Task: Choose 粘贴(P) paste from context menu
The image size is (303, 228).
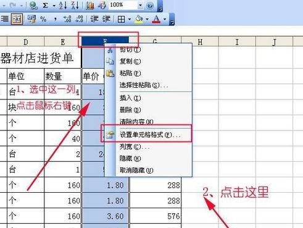Action: coord(149,74)
